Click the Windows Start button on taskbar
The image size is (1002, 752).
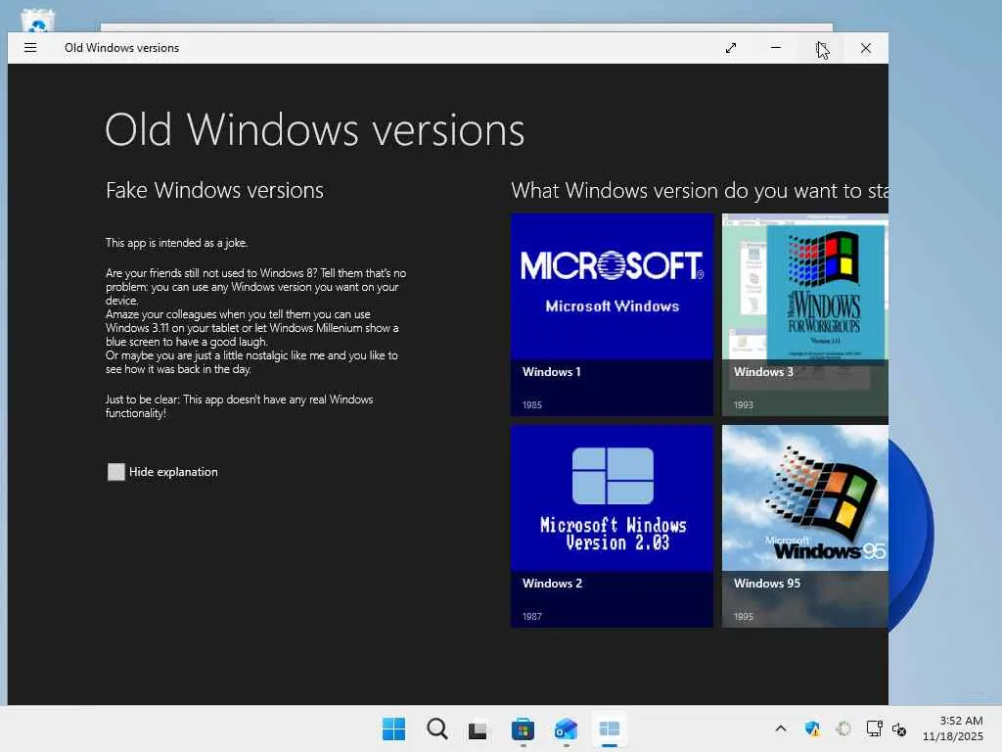pyautogui.click(x=393, y=728)
